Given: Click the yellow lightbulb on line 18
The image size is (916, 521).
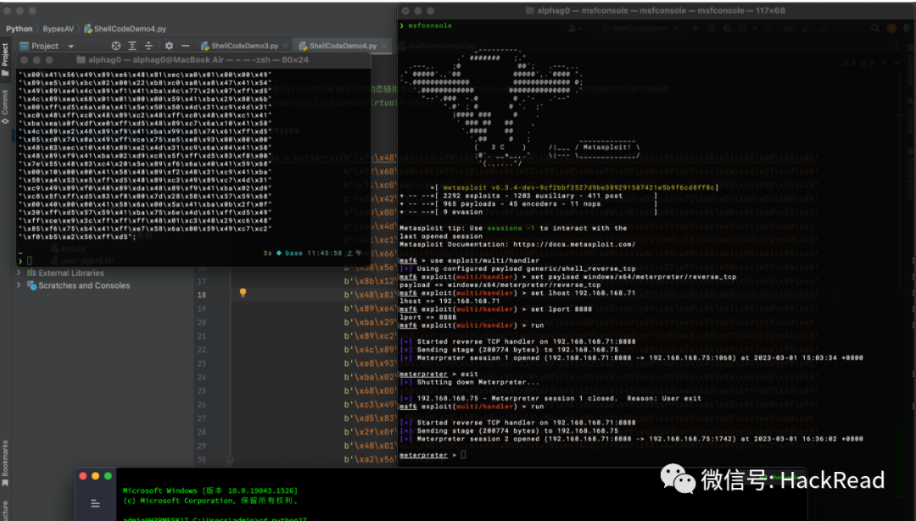Looking at the screenshot, I should (243, 293).
